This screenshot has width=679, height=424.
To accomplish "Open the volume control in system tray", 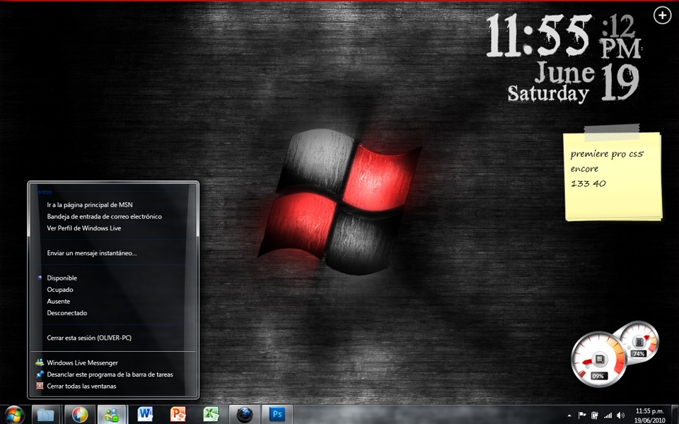I will [x=620, y=415].
